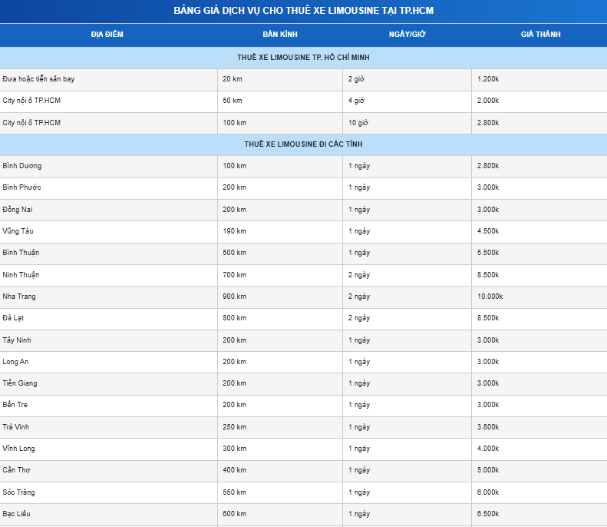The height and width of the screenshot is (527, 607).
Task: Click the Cần Thơ destination cell
Action: pos(108,470)
